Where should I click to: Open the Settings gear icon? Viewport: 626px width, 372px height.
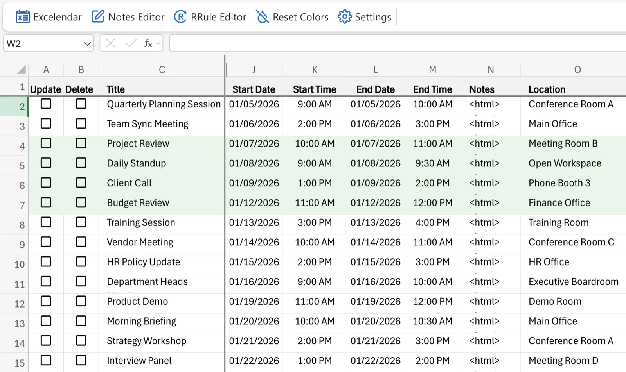tap(344, 16)
